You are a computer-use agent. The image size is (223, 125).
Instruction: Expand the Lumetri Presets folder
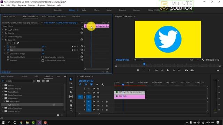pos(2,89)
